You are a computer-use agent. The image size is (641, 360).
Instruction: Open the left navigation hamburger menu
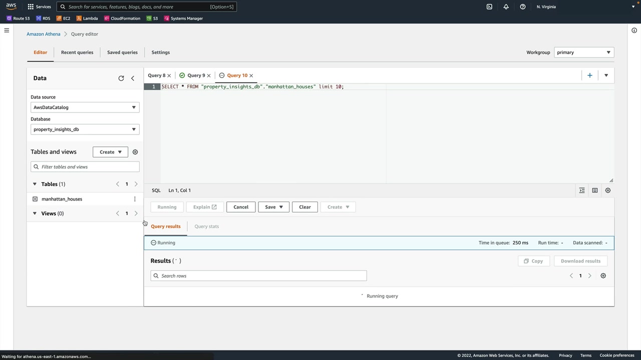[x=7, y=30]
